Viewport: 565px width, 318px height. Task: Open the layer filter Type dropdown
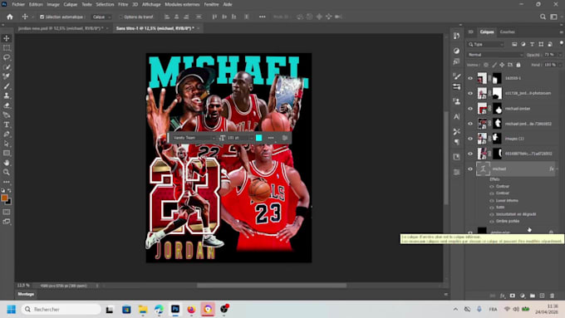click(485, 44)
